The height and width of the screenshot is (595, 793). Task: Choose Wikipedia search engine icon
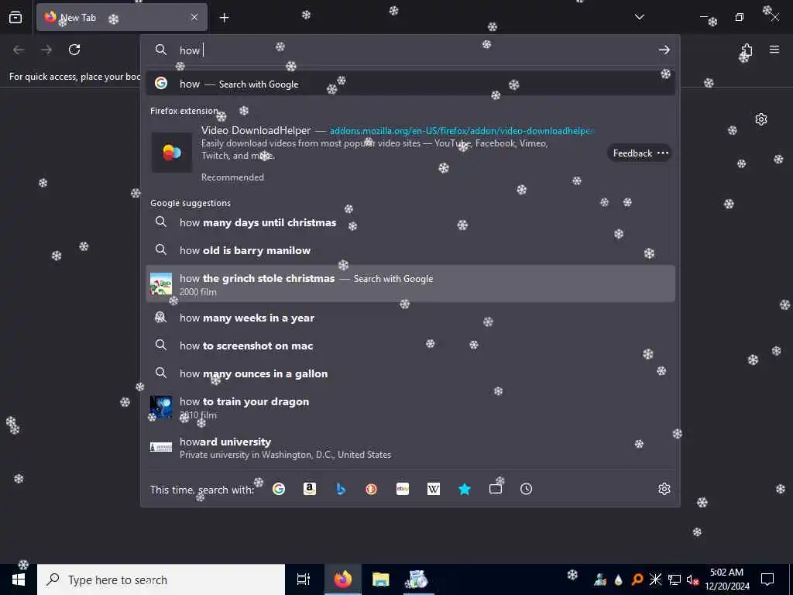(434, 489)
